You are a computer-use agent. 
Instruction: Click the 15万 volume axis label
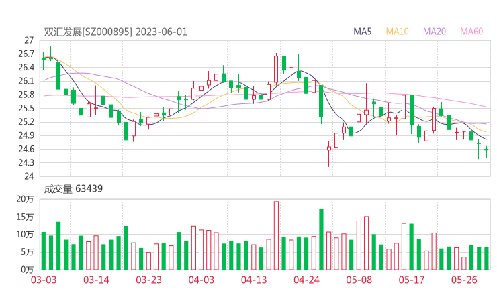tap(25, 217)
